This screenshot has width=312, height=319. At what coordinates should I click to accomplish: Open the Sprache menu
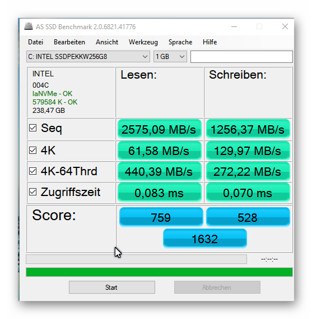point(180,42)
